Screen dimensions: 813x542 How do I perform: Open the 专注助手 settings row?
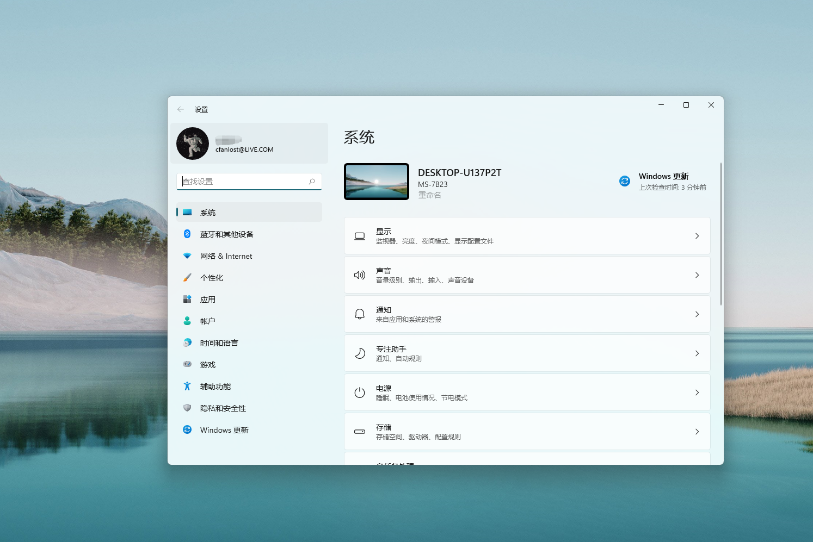[x=527, y=353]
